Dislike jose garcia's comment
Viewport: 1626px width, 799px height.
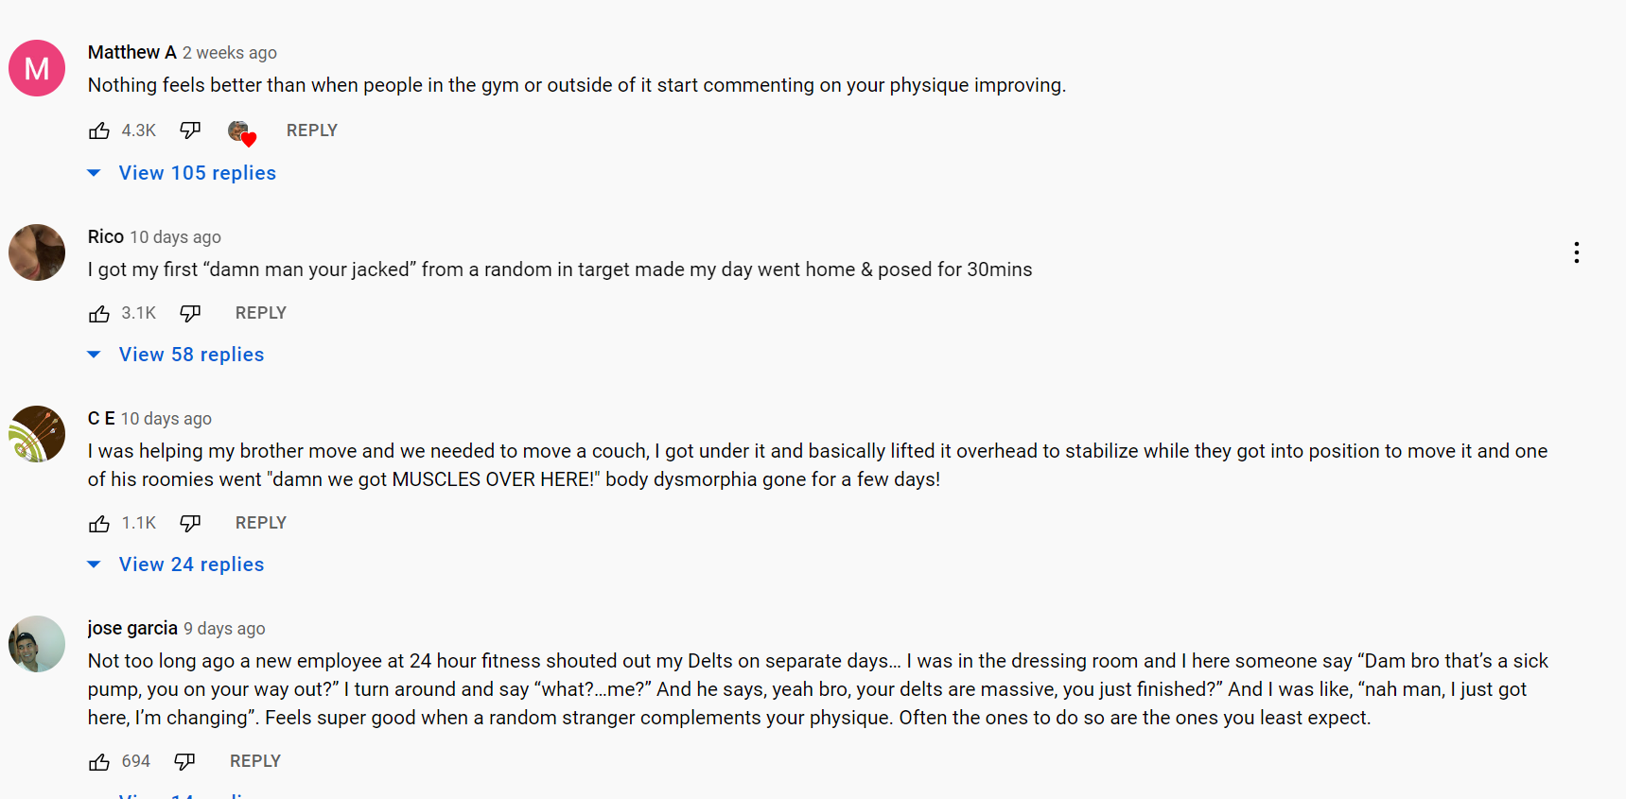[184, 761]
